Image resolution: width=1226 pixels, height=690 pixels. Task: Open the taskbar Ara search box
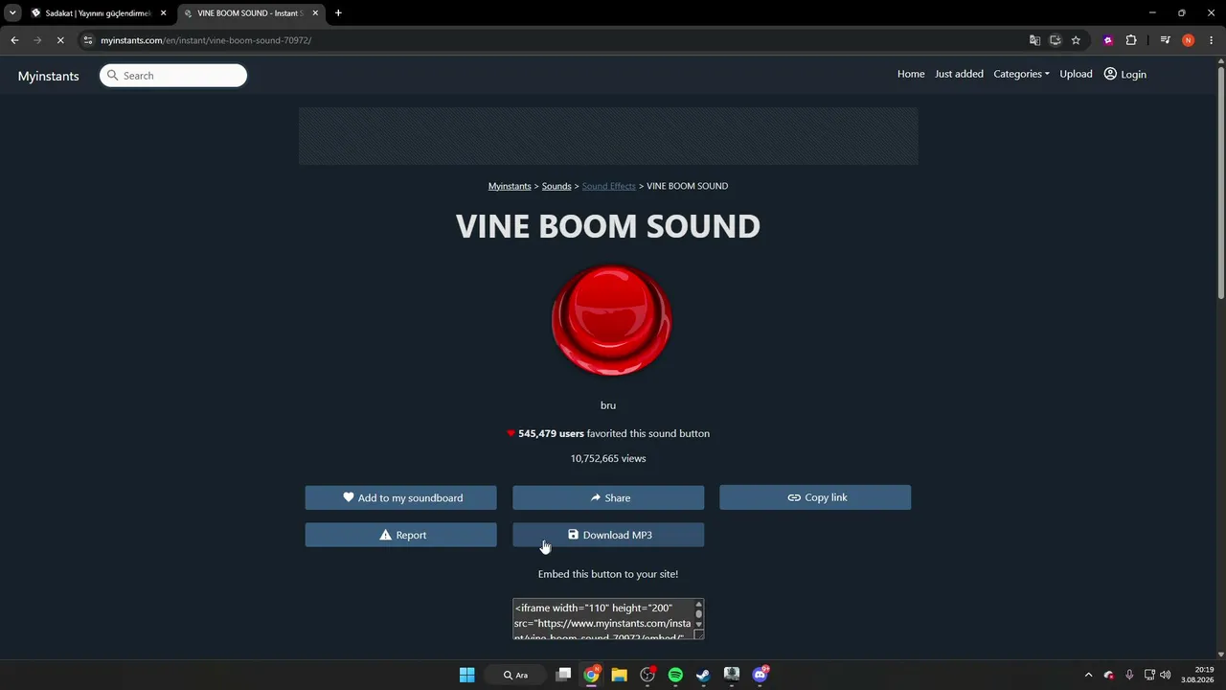516,675
